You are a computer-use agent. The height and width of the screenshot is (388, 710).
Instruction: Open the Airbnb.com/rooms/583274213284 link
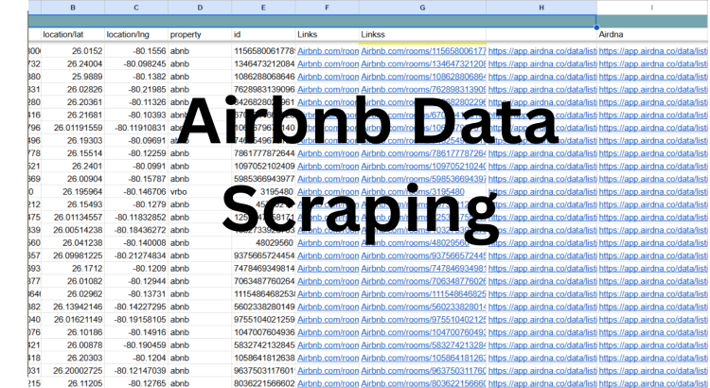pos(423,345)
